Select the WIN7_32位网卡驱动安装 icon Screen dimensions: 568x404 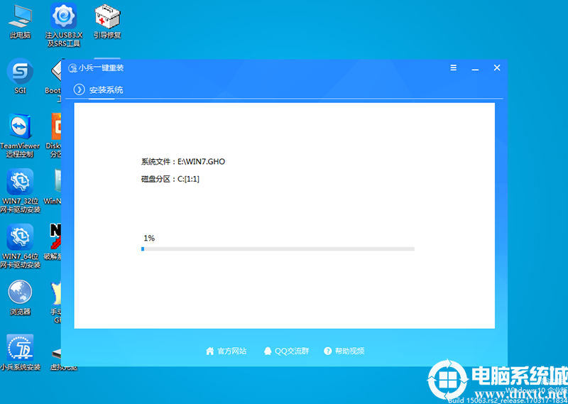[20, 182]
